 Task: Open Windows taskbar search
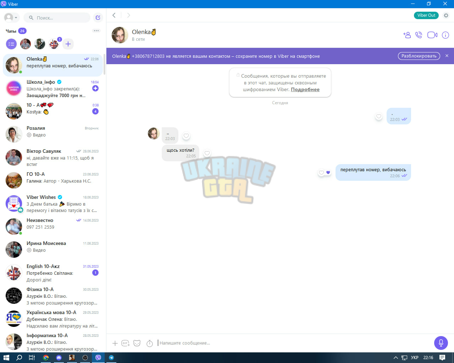tap(19, 358)
